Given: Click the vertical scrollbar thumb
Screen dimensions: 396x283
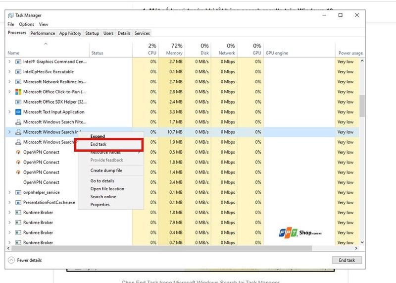Looking at the screenshot, I should (362, 106).
